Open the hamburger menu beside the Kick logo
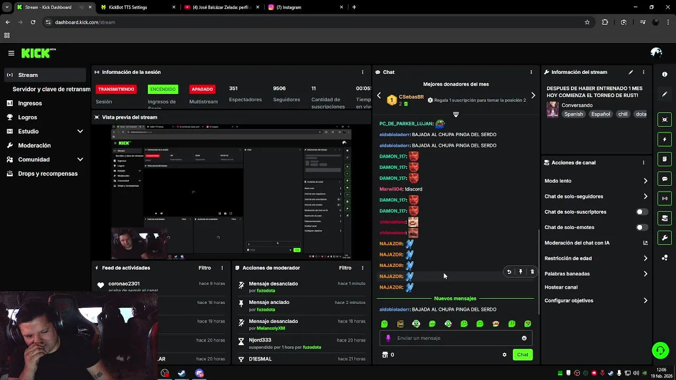 click(11, 53)
